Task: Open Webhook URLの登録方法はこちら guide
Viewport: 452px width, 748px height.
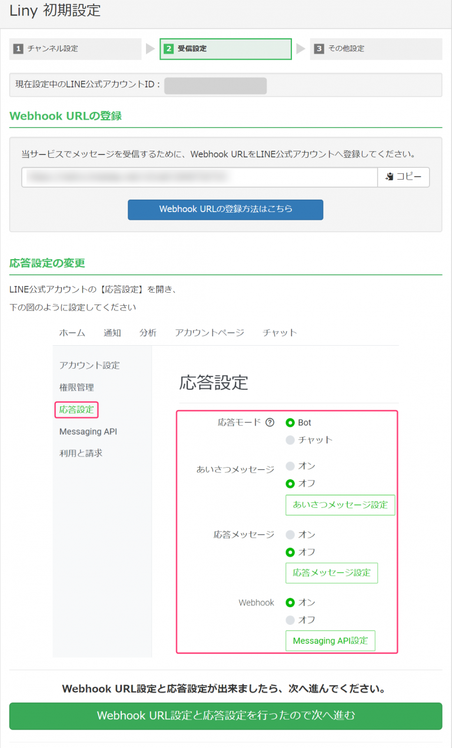Action: [x=225, y=210]
